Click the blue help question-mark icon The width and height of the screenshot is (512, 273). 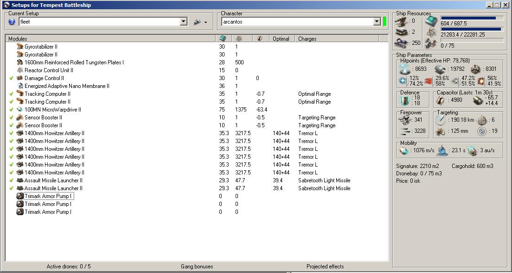12,22
